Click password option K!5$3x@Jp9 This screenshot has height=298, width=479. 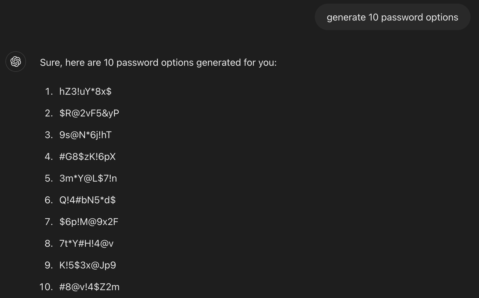click(x=87, y=265)
